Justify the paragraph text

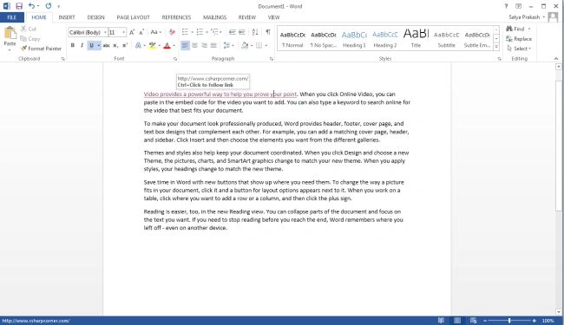click(x=213, y=45)
